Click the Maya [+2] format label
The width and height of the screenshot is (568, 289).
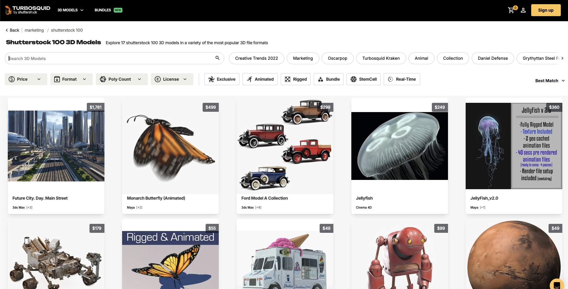134,207
